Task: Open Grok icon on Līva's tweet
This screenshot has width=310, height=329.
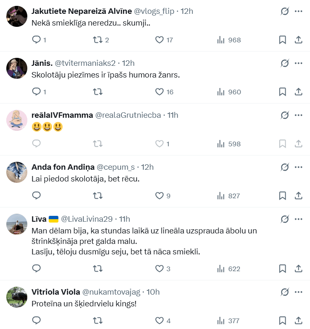Action: [x=285, y=219]
